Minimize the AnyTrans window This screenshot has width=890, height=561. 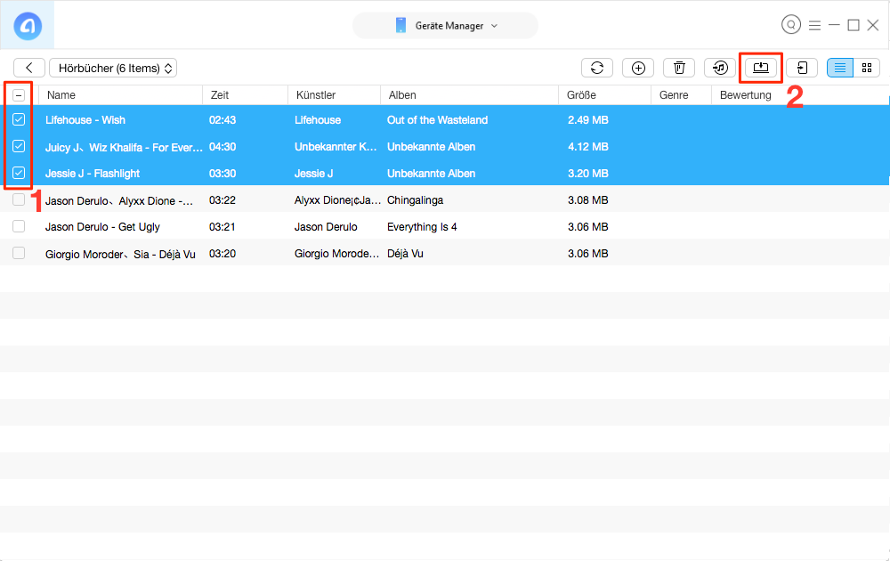834,25
